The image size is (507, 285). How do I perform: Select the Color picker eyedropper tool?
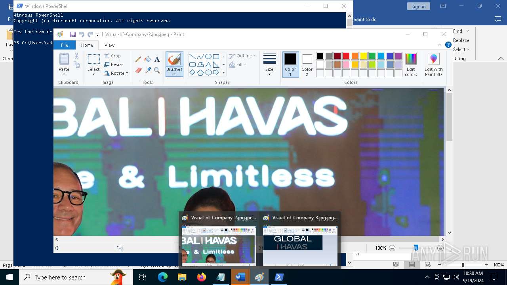point(148,70)
